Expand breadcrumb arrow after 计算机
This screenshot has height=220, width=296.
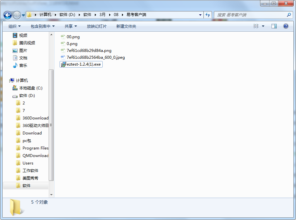[x=56, y=15]
